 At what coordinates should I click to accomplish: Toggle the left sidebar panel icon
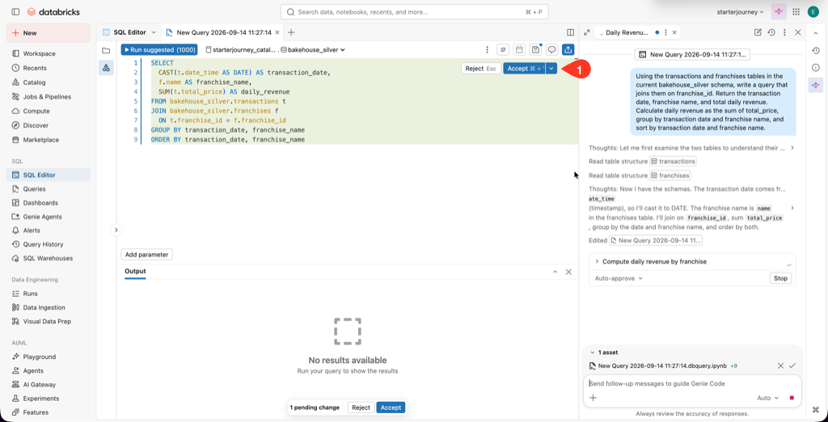tap(15, 11)
